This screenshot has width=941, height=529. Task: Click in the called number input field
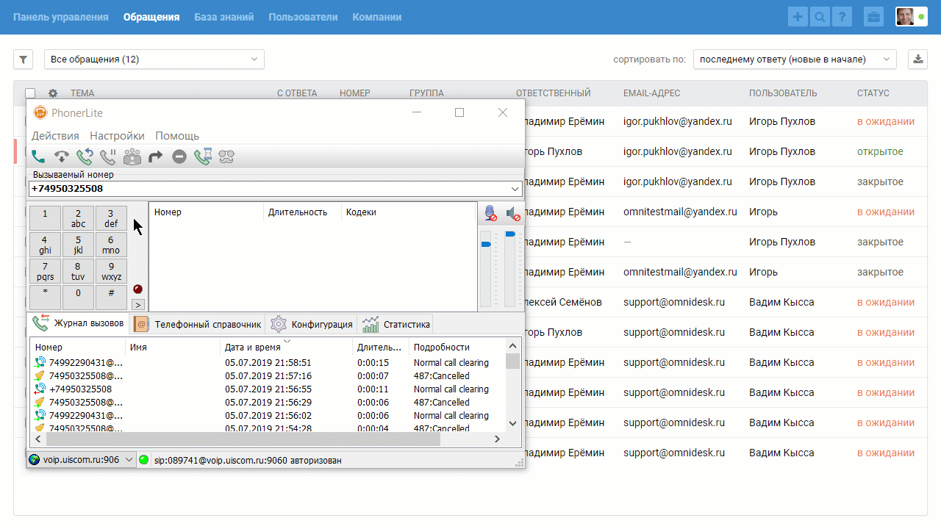[x=268, y=189]
